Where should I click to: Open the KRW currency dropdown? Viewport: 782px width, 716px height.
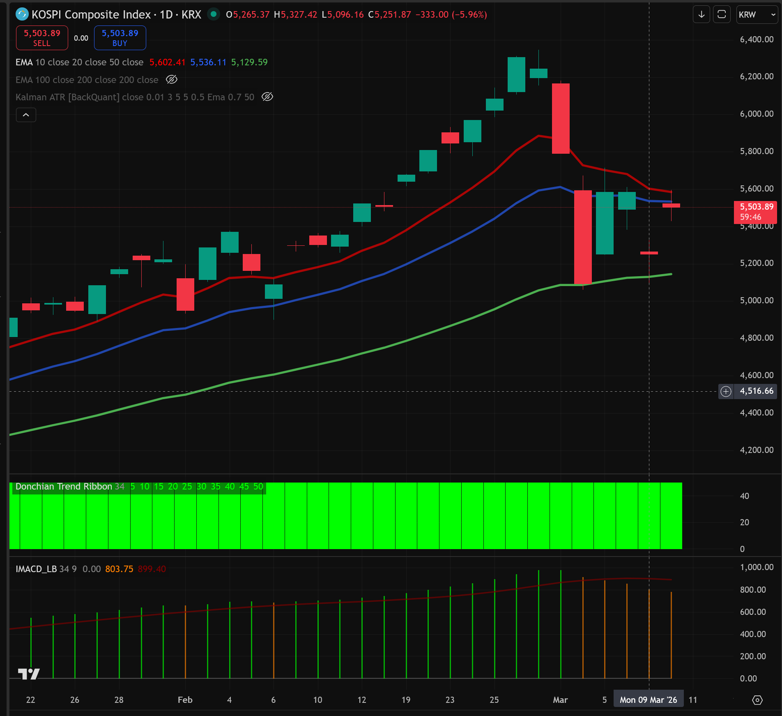757,15
